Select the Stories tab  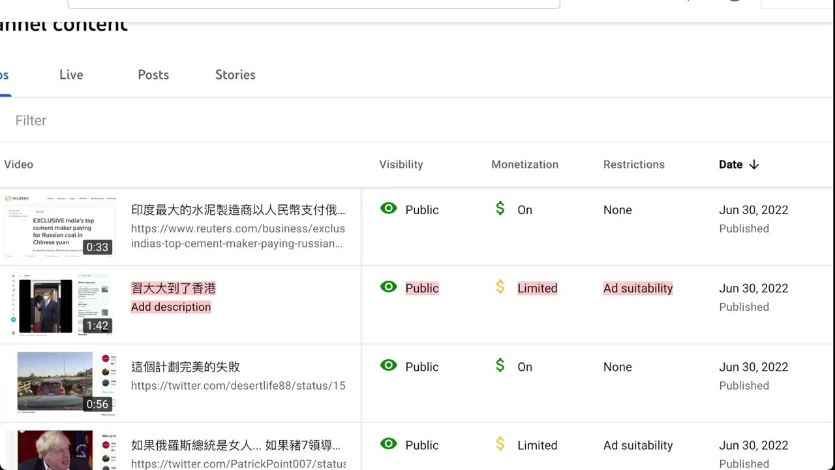pyautogui.click(x=235, y=75)
